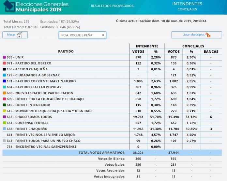Click the 19.398 concejales votes cell
This screenshot has width=227, height=181.
click(174, 117)
